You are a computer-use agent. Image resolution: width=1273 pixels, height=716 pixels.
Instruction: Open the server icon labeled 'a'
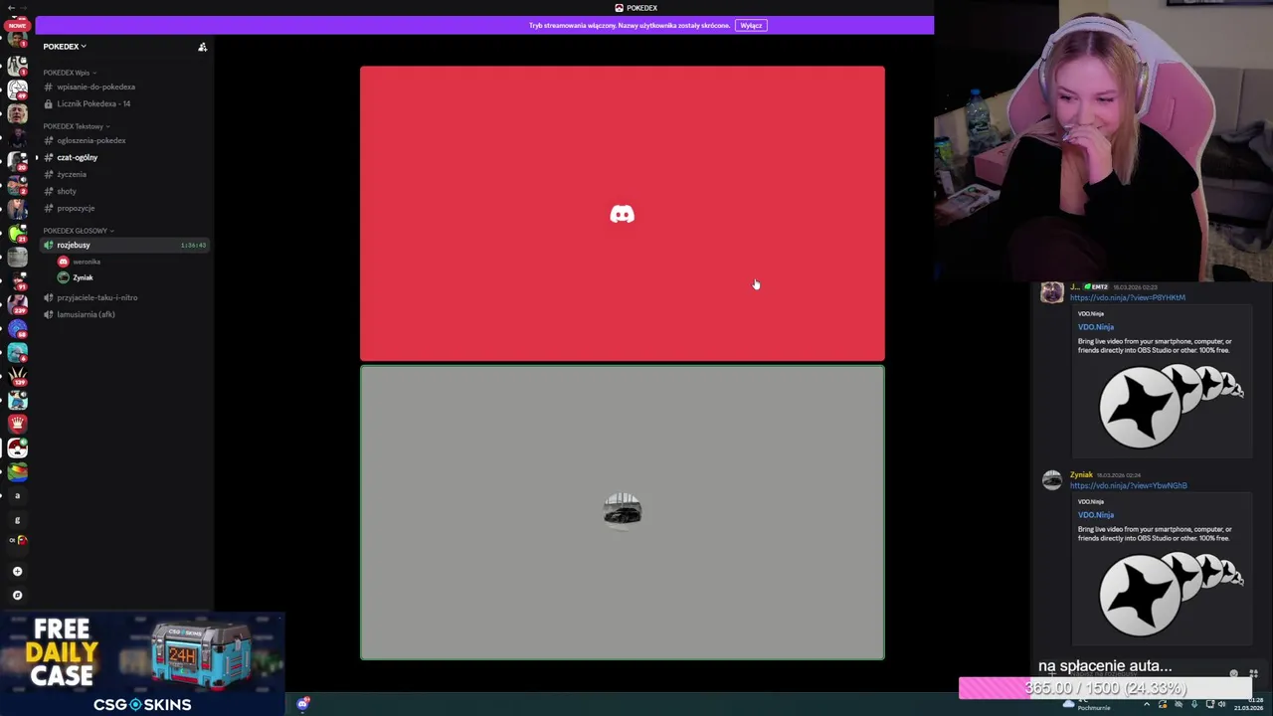pos(17,495)
